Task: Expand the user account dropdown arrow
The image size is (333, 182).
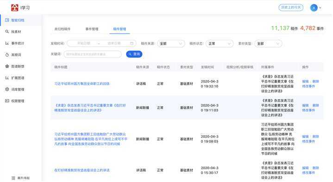Action: click(320, 8)
